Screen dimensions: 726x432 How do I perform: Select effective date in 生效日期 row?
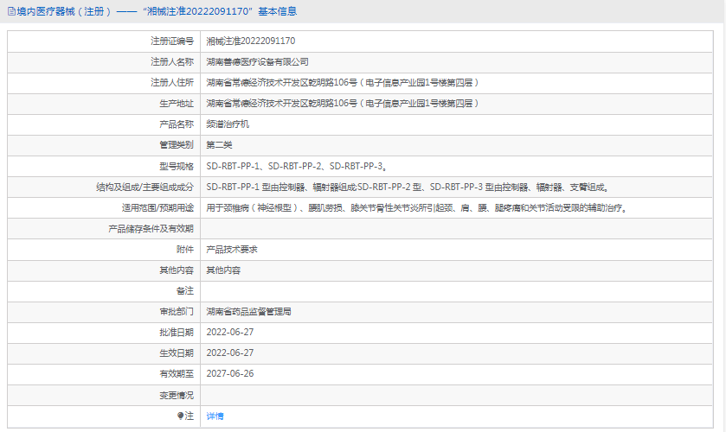click(x=230, y=353)
